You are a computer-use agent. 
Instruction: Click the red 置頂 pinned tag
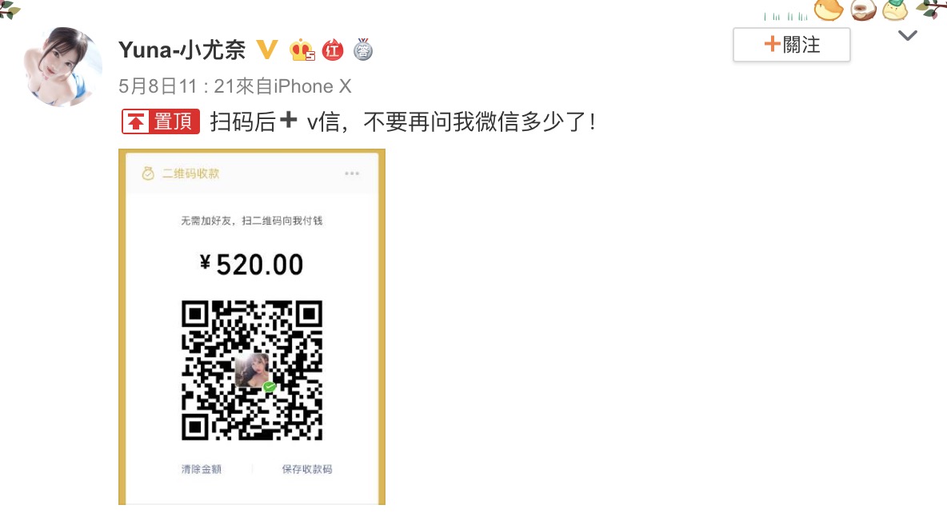161,121
